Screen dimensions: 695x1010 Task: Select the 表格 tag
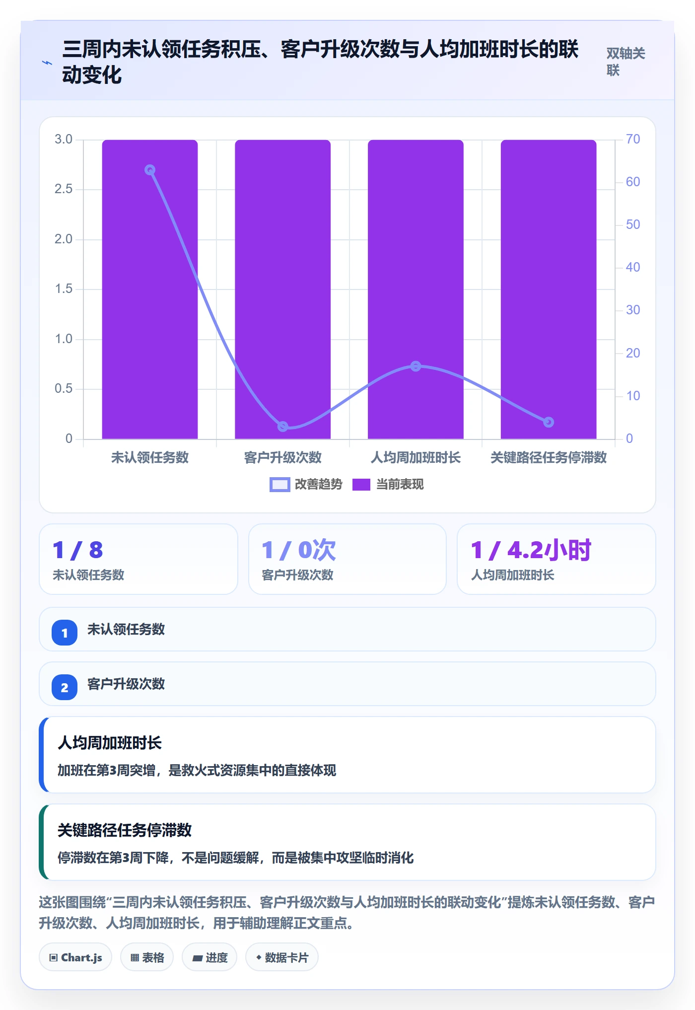147,957
